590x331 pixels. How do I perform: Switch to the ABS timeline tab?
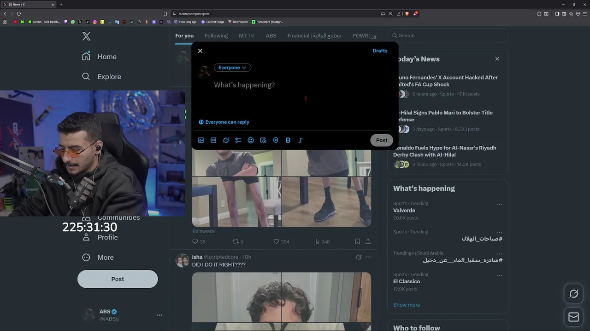click(x=271, y=35)
